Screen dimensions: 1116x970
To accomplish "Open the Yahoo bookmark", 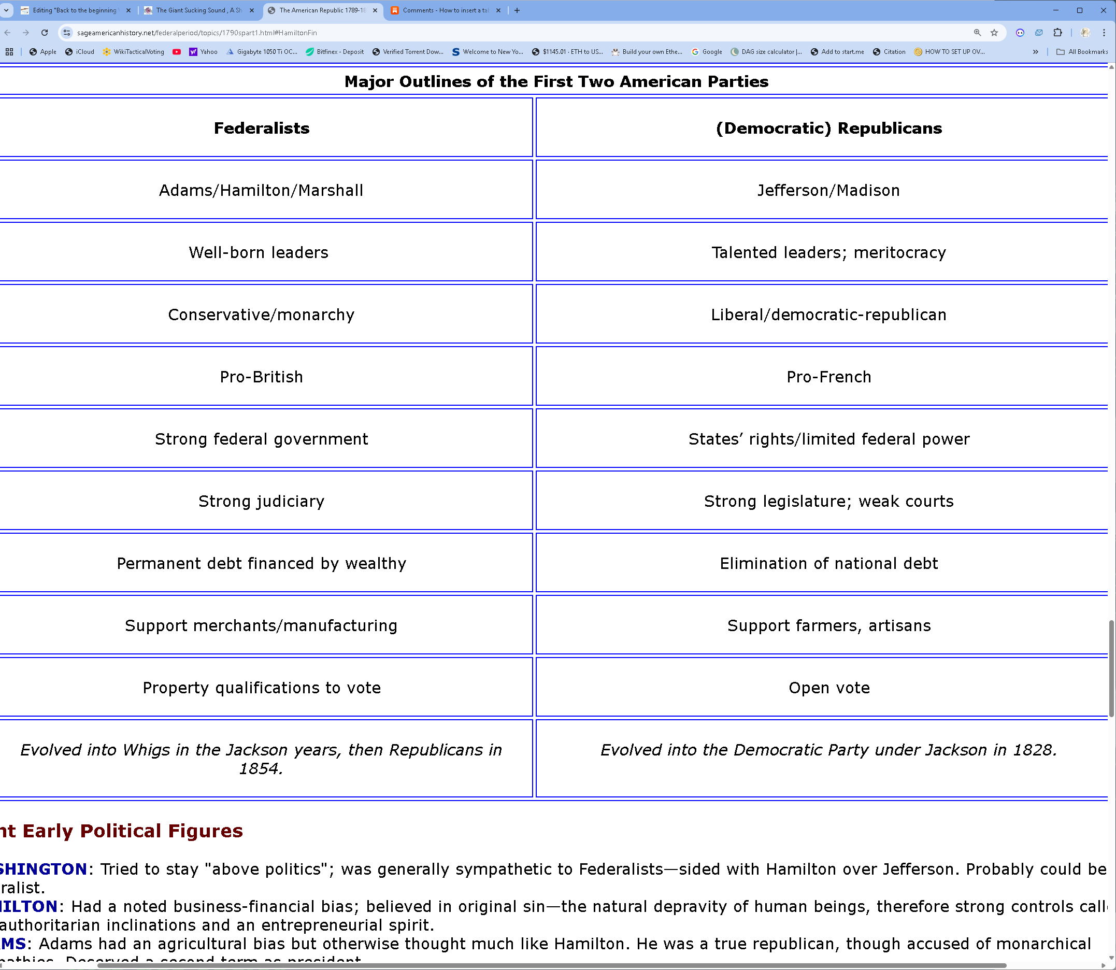I will (x=204, y=52).
